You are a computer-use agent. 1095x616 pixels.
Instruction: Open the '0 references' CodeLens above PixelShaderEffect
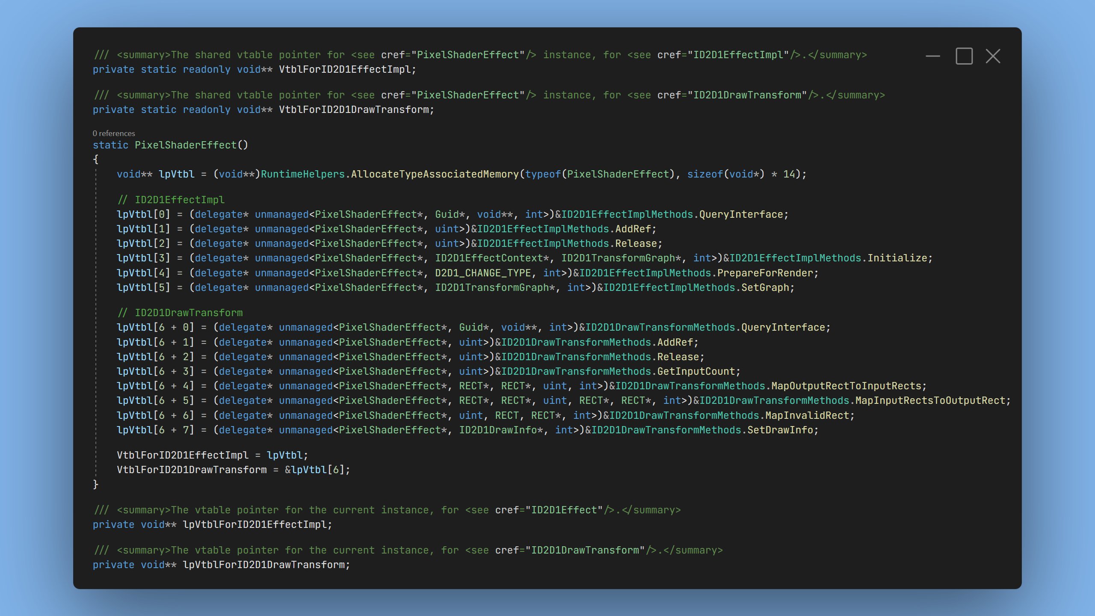[x=113, y=133]
